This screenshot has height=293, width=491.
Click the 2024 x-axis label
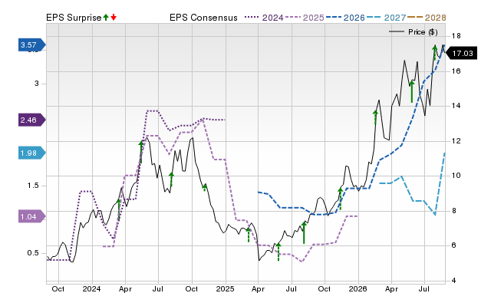pos(92,288)
